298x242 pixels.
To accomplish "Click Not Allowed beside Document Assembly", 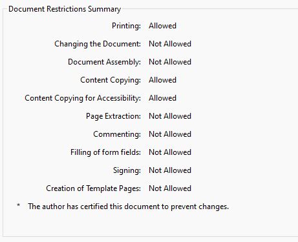I will coord(170,62).
